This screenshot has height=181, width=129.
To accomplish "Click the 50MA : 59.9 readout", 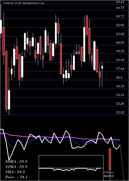I will pos(16,162).
